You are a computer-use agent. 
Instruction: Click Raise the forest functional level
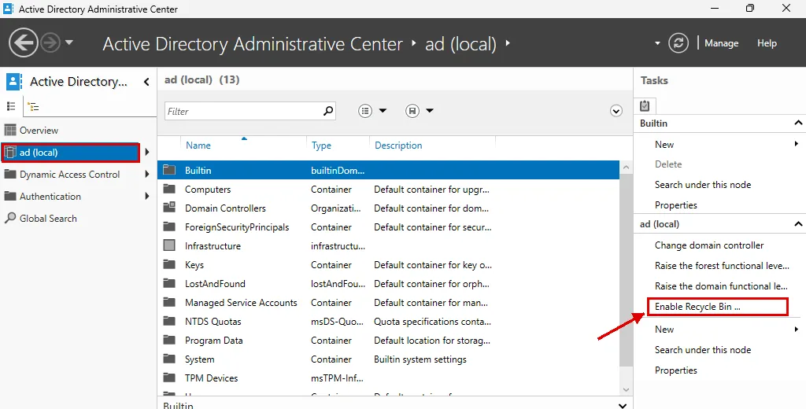[x=722, y=266]
